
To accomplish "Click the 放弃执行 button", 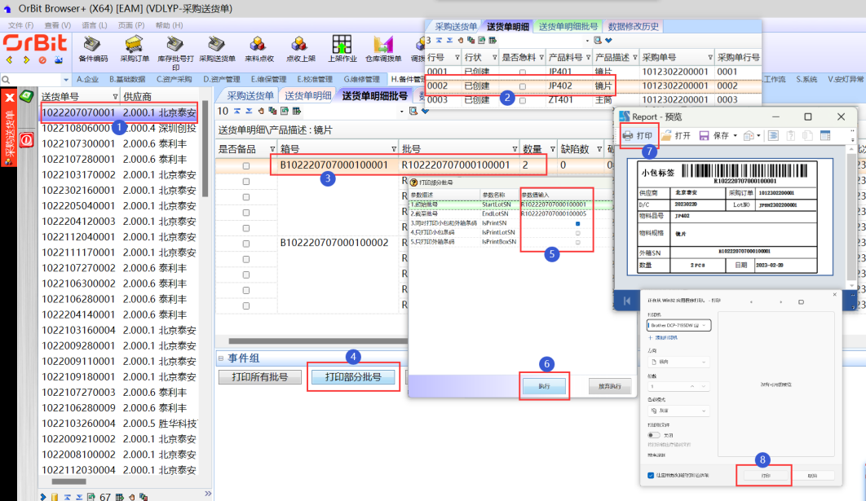I will (x=610, y=386).
